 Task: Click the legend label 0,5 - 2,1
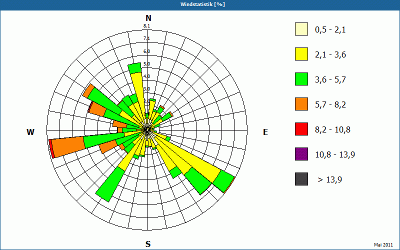[x=330, y=30]
